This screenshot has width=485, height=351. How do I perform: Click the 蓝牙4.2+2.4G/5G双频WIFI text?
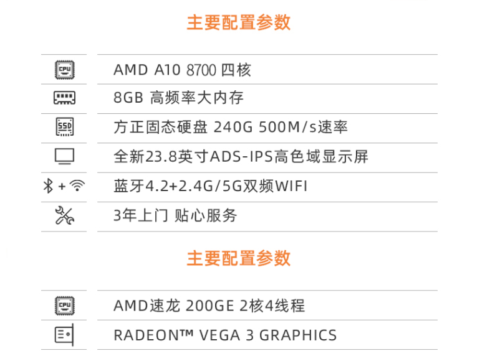coord(211,186)
